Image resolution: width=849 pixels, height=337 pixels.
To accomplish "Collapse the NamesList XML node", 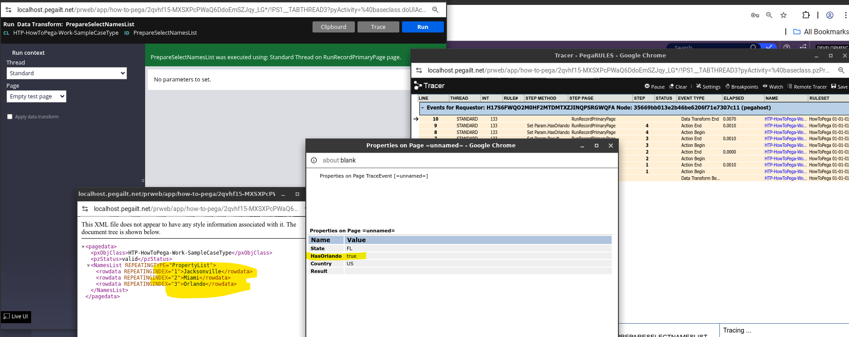I will 88,266.
